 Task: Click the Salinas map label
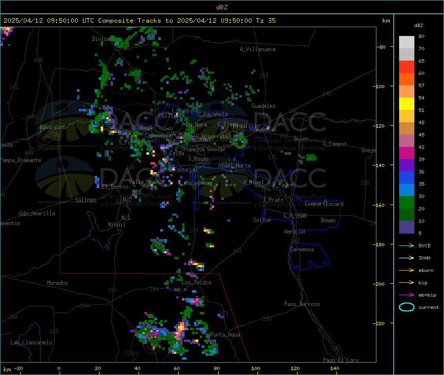point(85,200)
